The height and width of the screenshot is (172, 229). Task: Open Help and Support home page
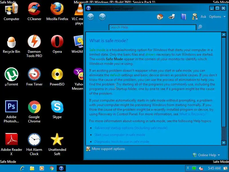point(160,17)
